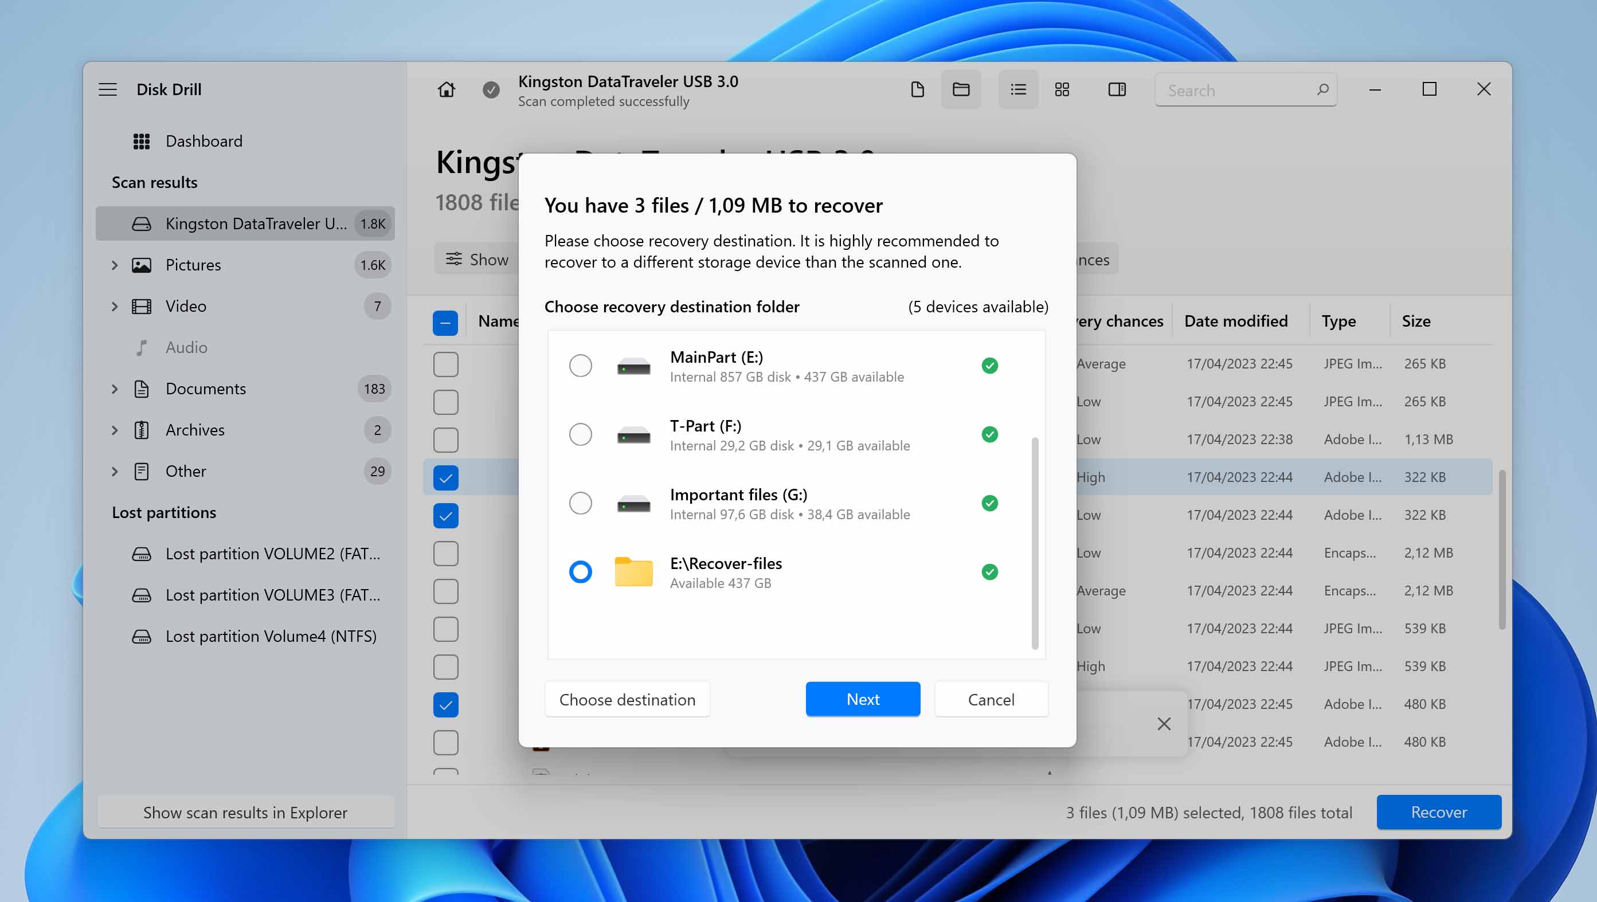1597x902 pixels.
Task: Select E:\Recover-files destination folder
Action: (580, 571)
